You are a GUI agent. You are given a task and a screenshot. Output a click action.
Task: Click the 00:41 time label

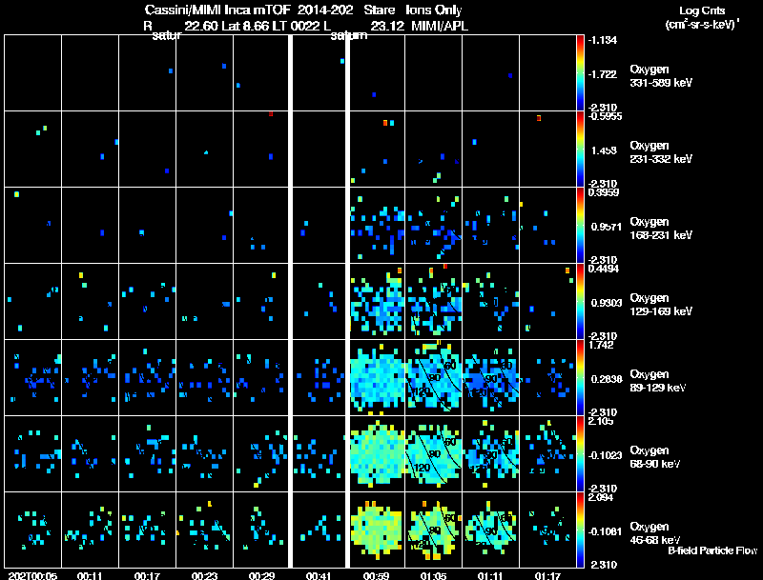[x=319, y=575]
